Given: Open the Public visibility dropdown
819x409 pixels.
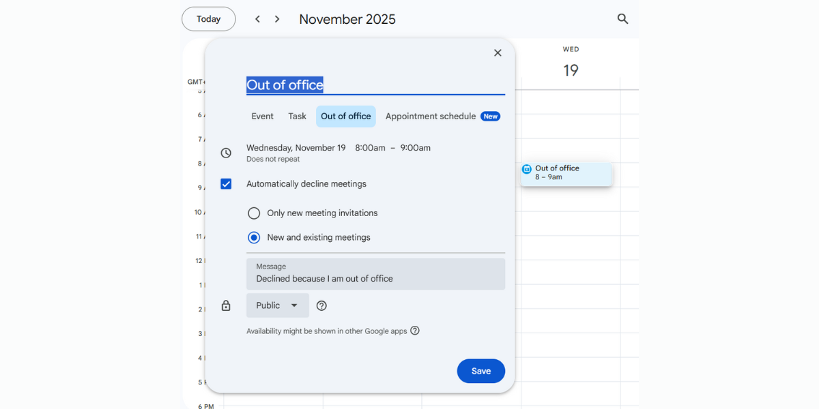Looking at the screenshot, I should (x=277, y=305).
